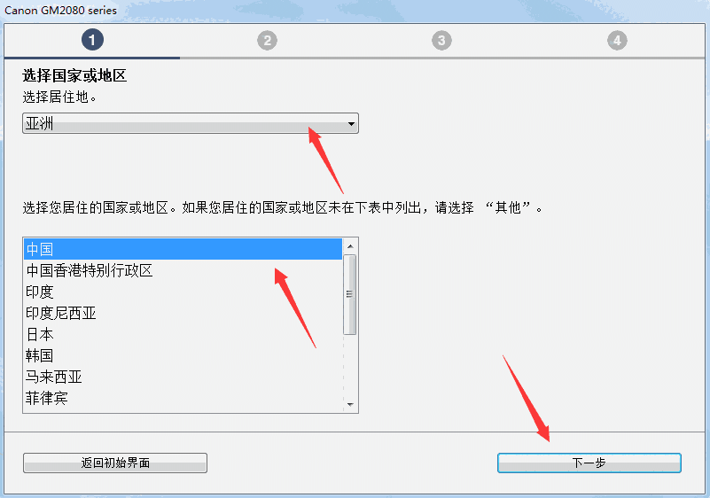Choose 中国 in the country list
Image resolution: width=710 pixels, height=498 pixels.
click(183, 249)
